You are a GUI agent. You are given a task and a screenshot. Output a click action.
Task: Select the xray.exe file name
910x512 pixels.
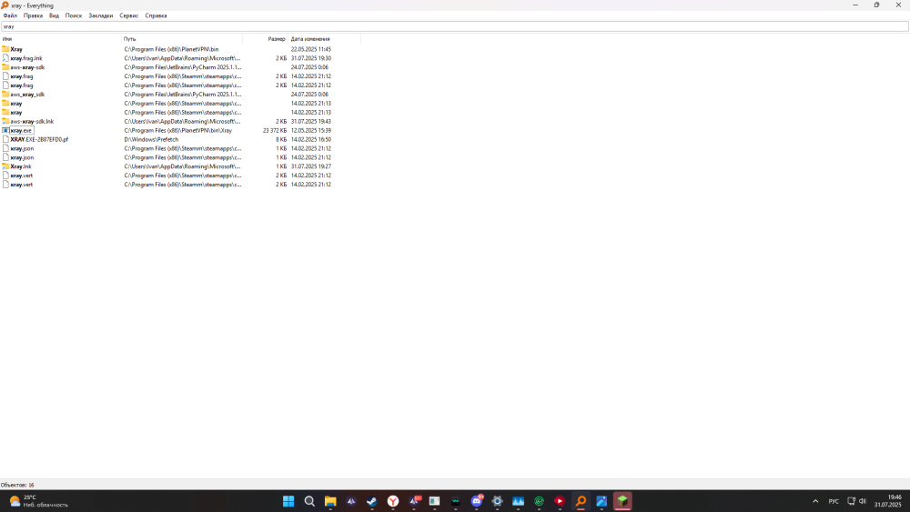tap(21, 130)
